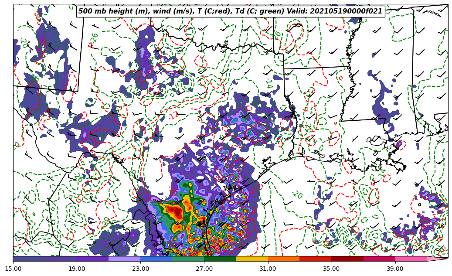
Task: Click the dark red colorbar segment after 35.00
Action: click(347, 259)
